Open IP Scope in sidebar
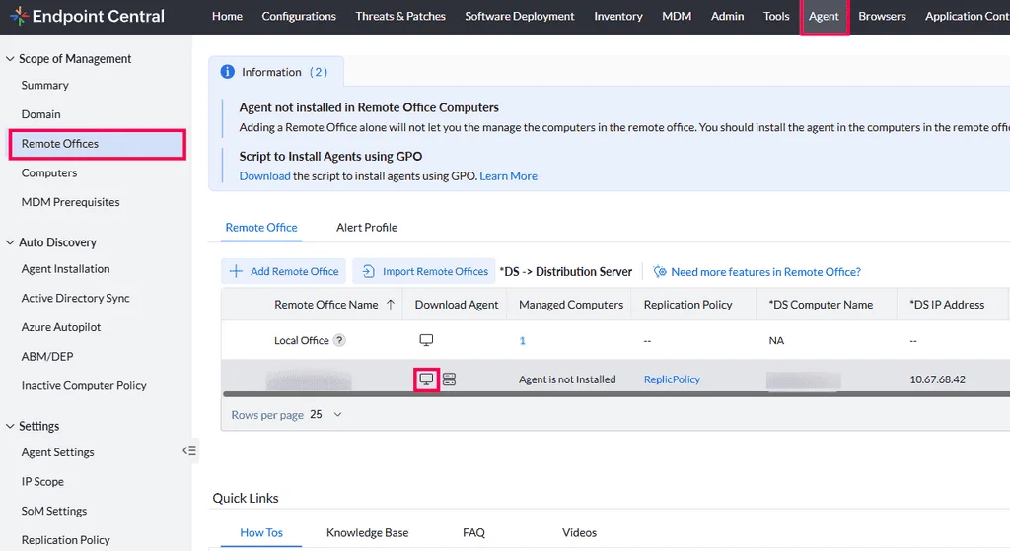The height and width of the screenshot is (551, 1010). click(x=42, y=481)
